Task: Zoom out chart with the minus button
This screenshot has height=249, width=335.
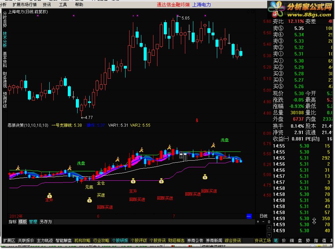Action: [263, 222]
